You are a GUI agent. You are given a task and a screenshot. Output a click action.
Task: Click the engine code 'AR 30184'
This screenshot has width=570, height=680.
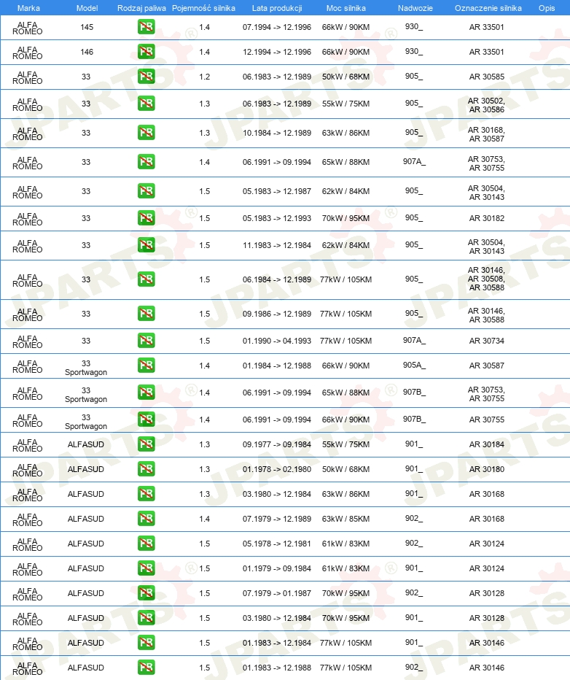pos(487,444)
